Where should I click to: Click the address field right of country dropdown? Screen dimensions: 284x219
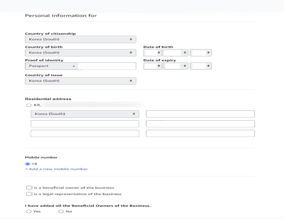point(200,114)
